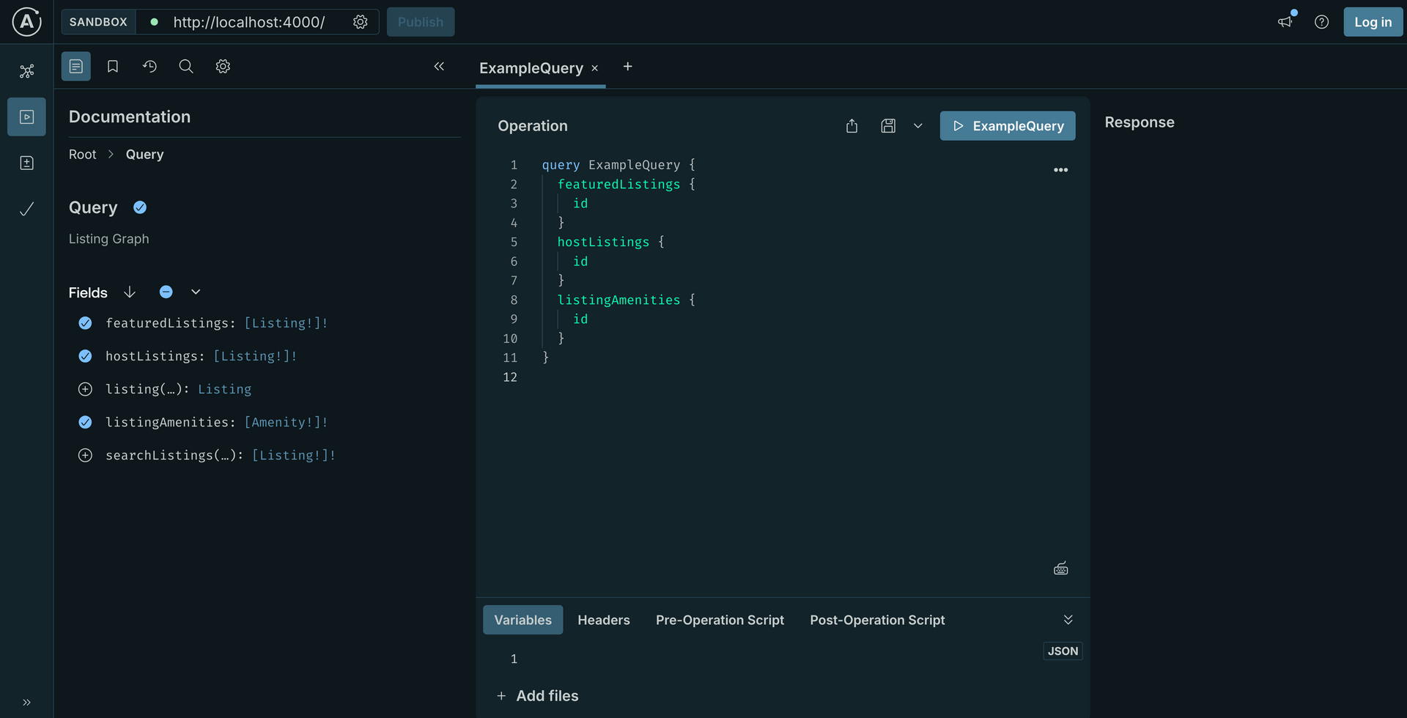1407x718 pixels.
Task: Open the Post-Operation Script tab
Action: (x=876, y=620)
